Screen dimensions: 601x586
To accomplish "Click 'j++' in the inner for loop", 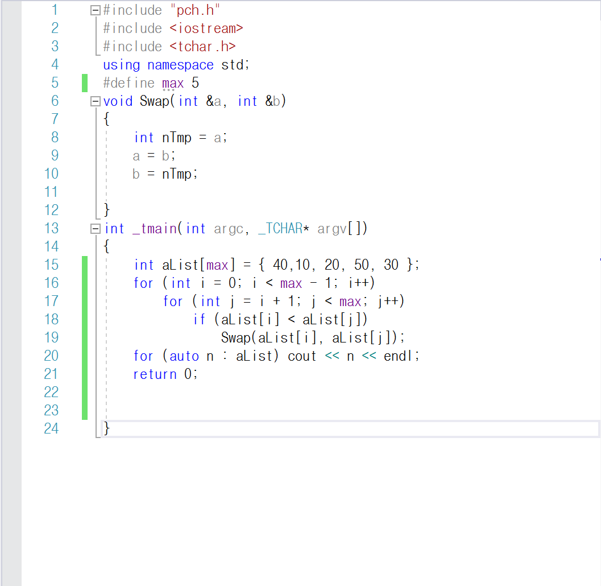I will pos(388,302).
